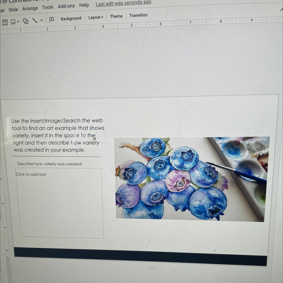The image size is (283, 283).
Task: Click the dark footer bar on the slide
Action: [140, 257]
